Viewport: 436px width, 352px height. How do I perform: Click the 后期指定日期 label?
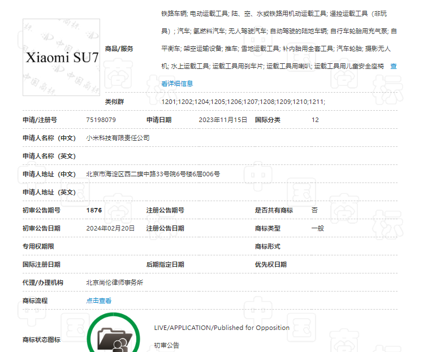165,264
